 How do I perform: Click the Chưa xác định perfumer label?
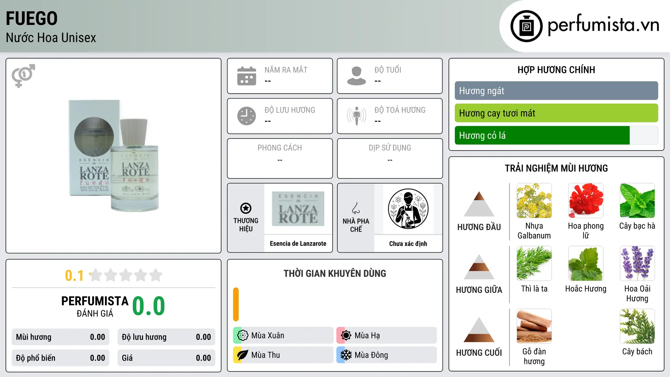(x=408, y=243)
